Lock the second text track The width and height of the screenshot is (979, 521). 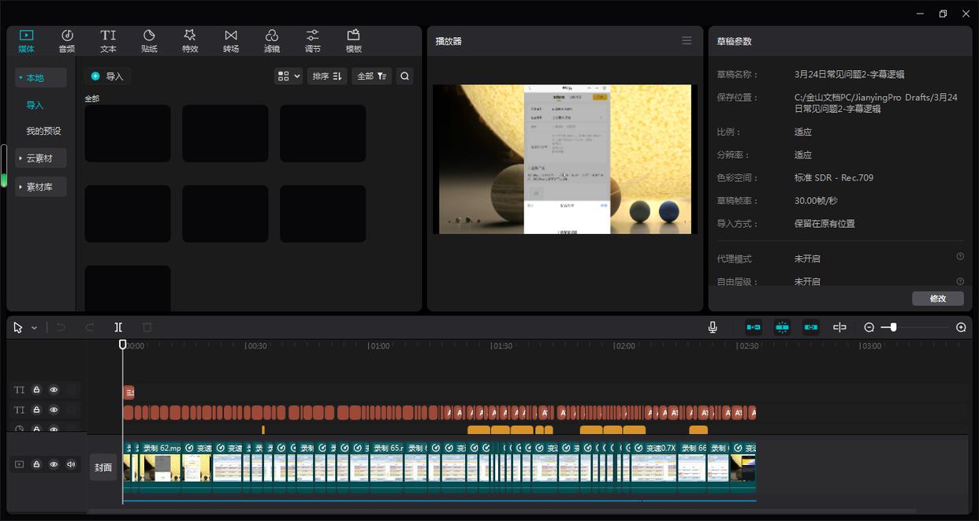point(36,410)
